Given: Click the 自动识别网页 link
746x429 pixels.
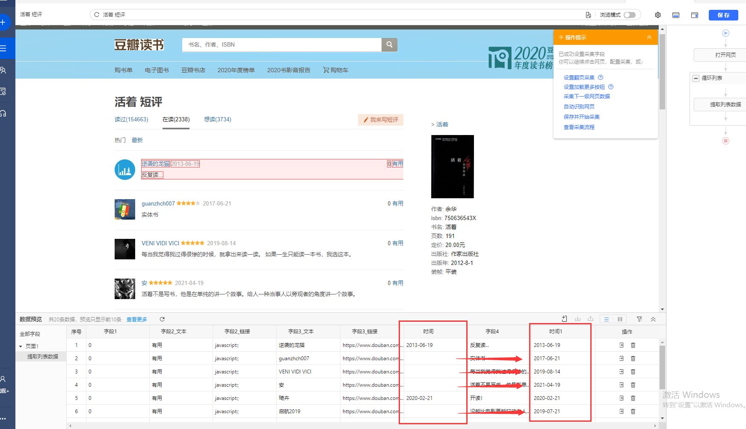Looking at the screenshot, I should pyautogui.click(x=579, y=106).
